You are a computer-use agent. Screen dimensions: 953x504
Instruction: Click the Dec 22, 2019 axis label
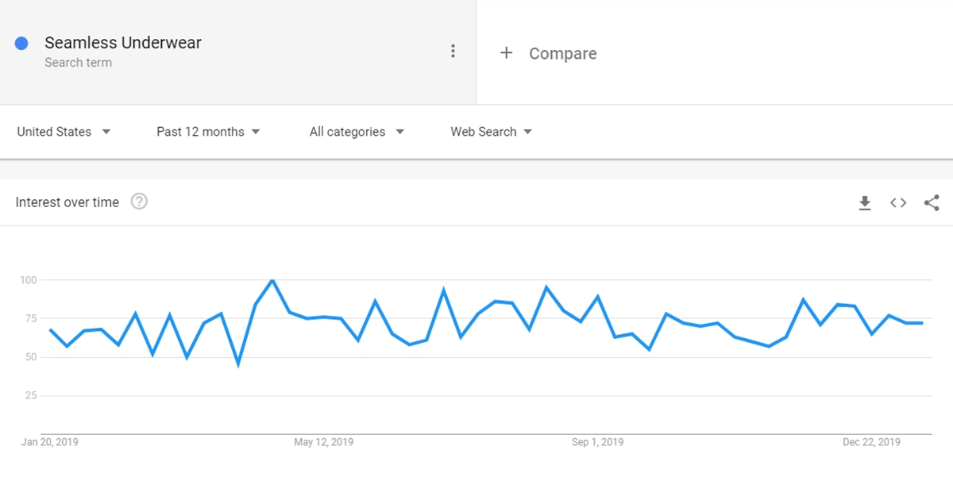pos(871,442)
